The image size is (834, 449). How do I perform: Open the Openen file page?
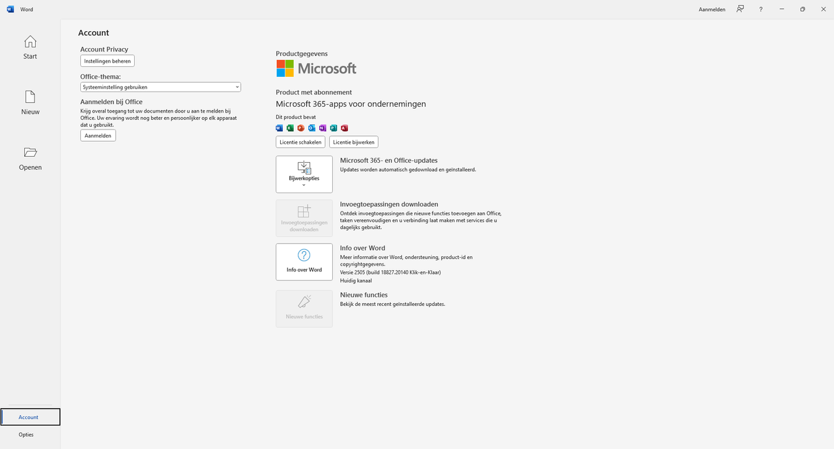click(x=30, y=158)
